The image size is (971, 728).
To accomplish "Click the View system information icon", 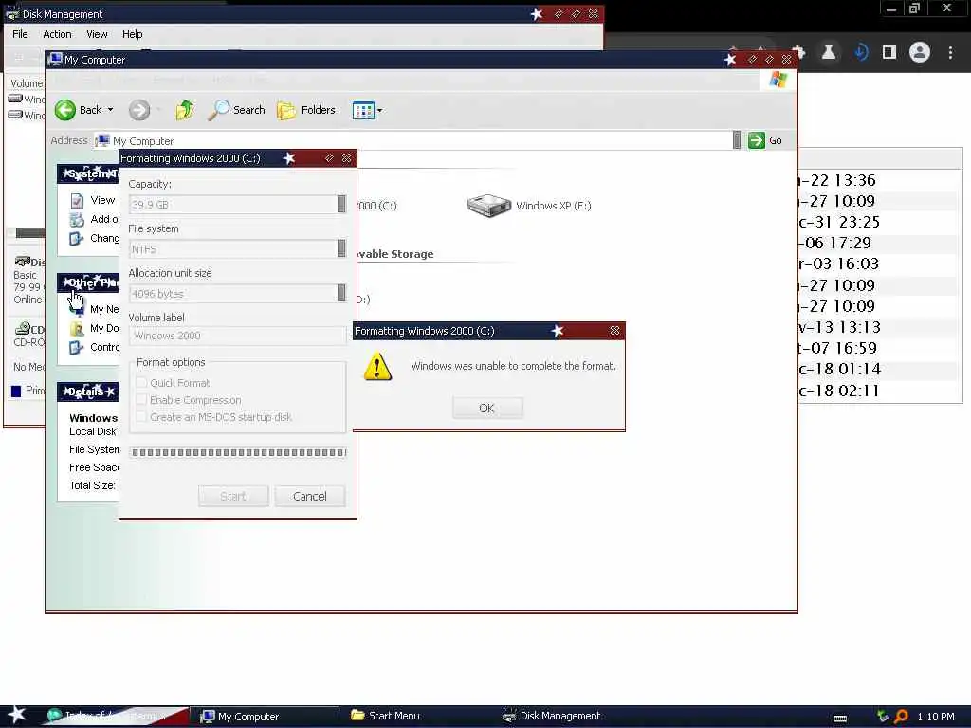I will (77, 201).
